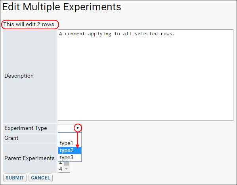Click the Description field label

(x=19, y=76)
